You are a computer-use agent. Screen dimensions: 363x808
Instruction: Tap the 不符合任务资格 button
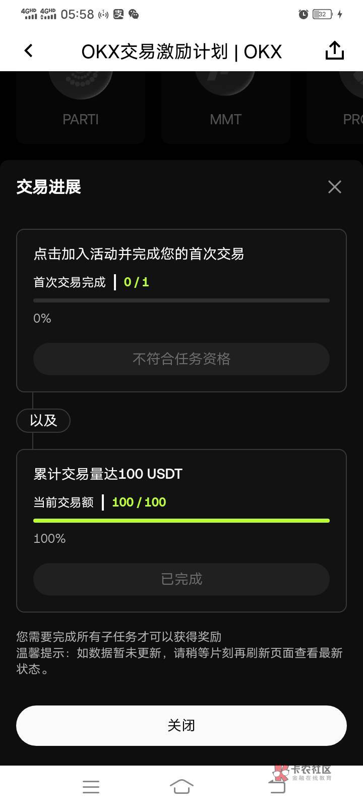[181, 359]
